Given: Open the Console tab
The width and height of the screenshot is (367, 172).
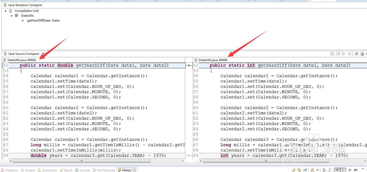Looking at the screenshot, I should point(83,170).
